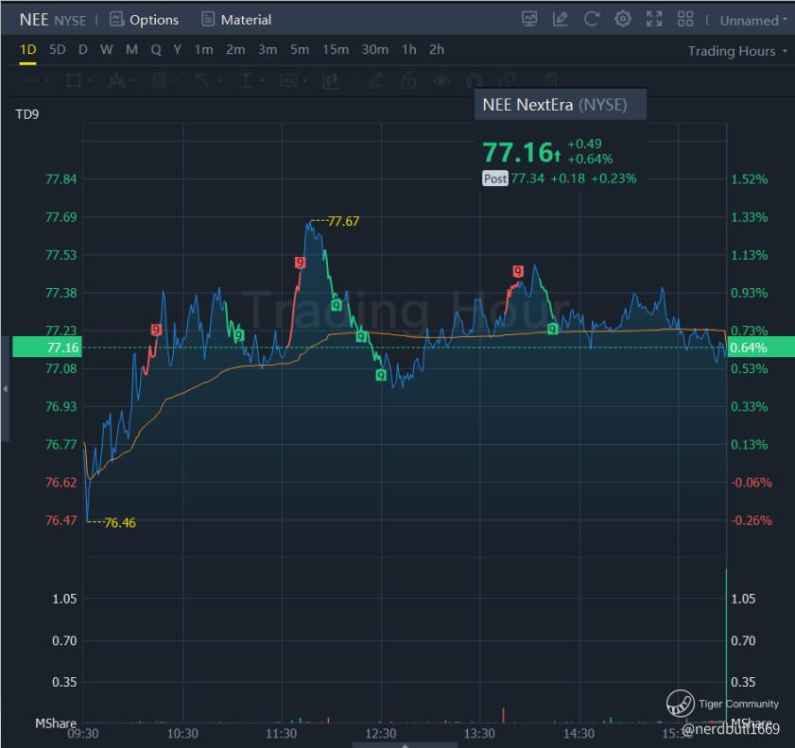Click the chart monitor icon in header
Screen dimensions: 795x748
[x=529, y=19]
